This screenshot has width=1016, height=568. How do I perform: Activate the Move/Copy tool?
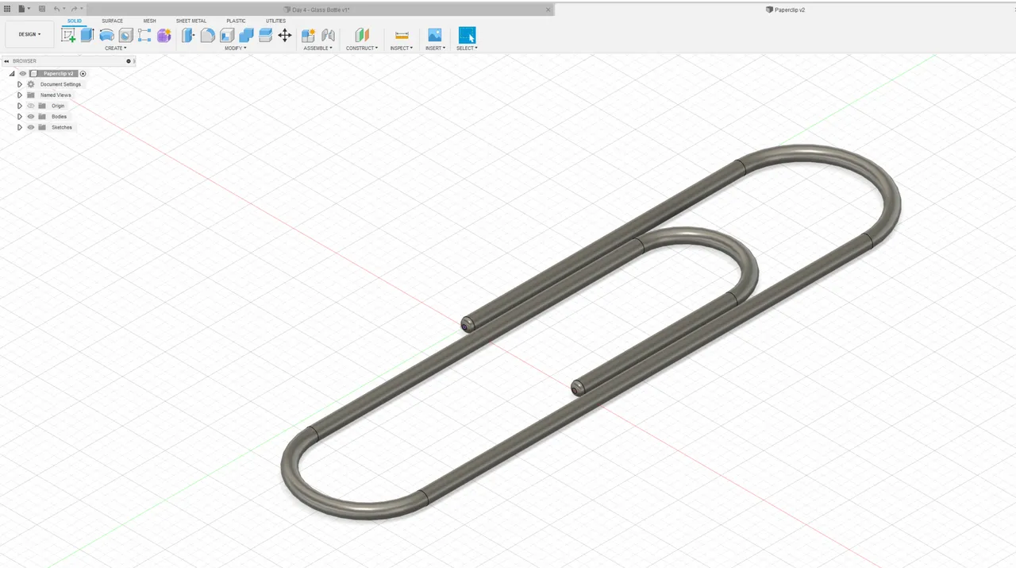(x=285, y=35)
